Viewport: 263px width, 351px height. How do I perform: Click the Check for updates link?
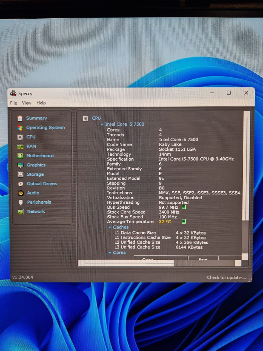pos(226,278)
